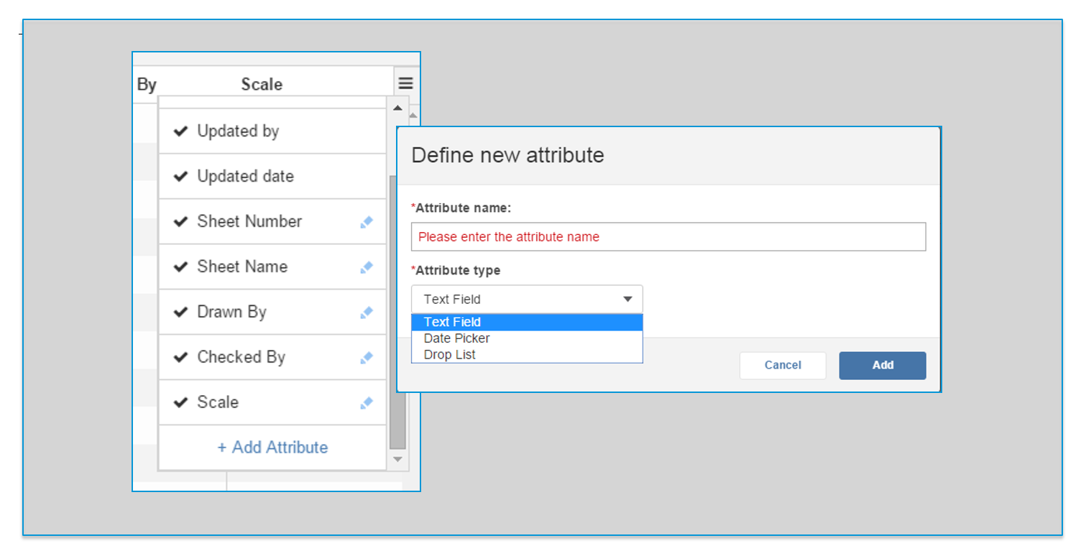
Task: Click the scroll-down arrow below the attribute list
Action: click(x=397, y=459)
